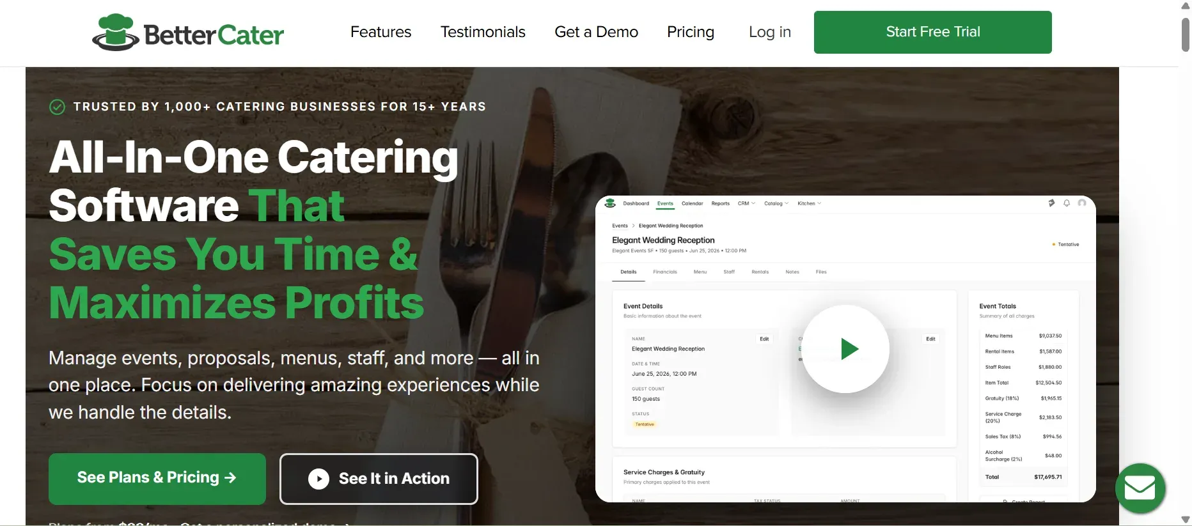The width and height of the screenshot is (1192, 526).
Task: Click the Gratuity (18%) row
Action: tap(1023, 398)
